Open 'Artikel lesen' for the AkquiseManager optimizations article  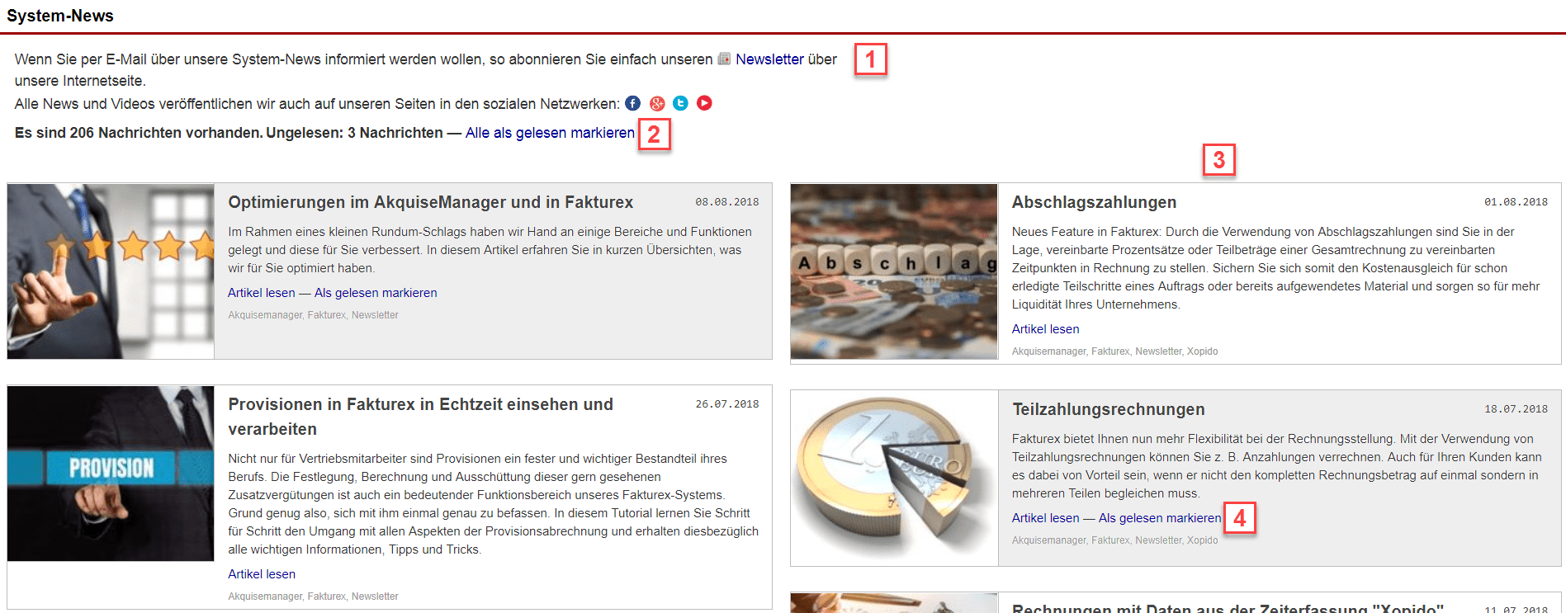[261, 293]
